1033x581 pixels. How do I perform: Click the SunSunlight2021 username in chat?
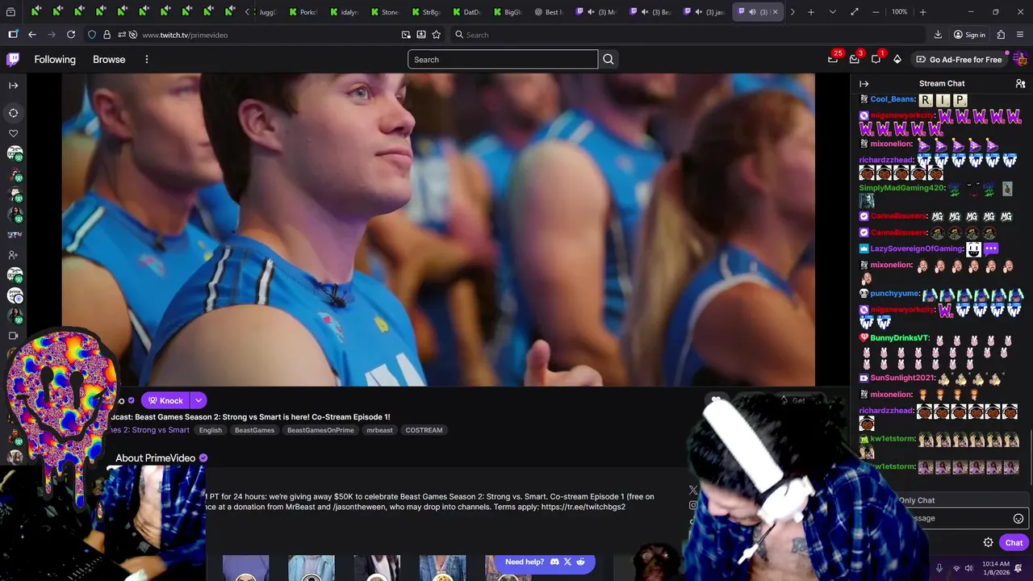coord(903,378)
